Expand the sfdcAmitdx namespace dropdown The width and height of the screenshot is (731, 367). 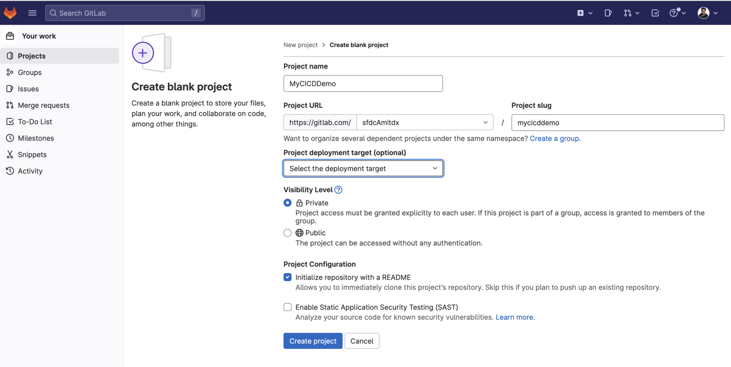(424, 122)
